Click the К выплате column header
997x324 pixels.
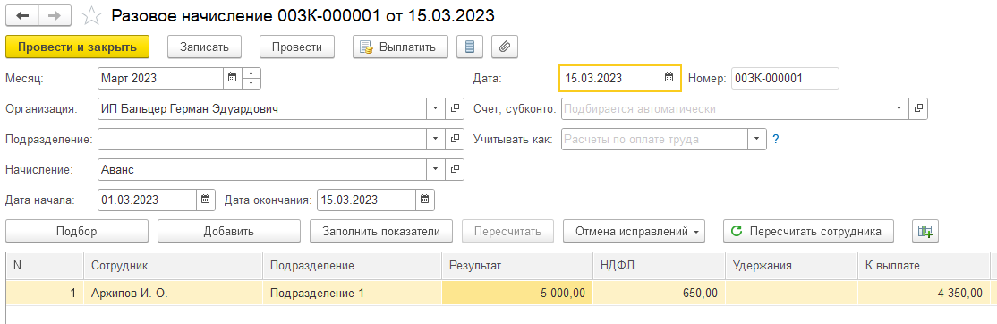[924, 266]
